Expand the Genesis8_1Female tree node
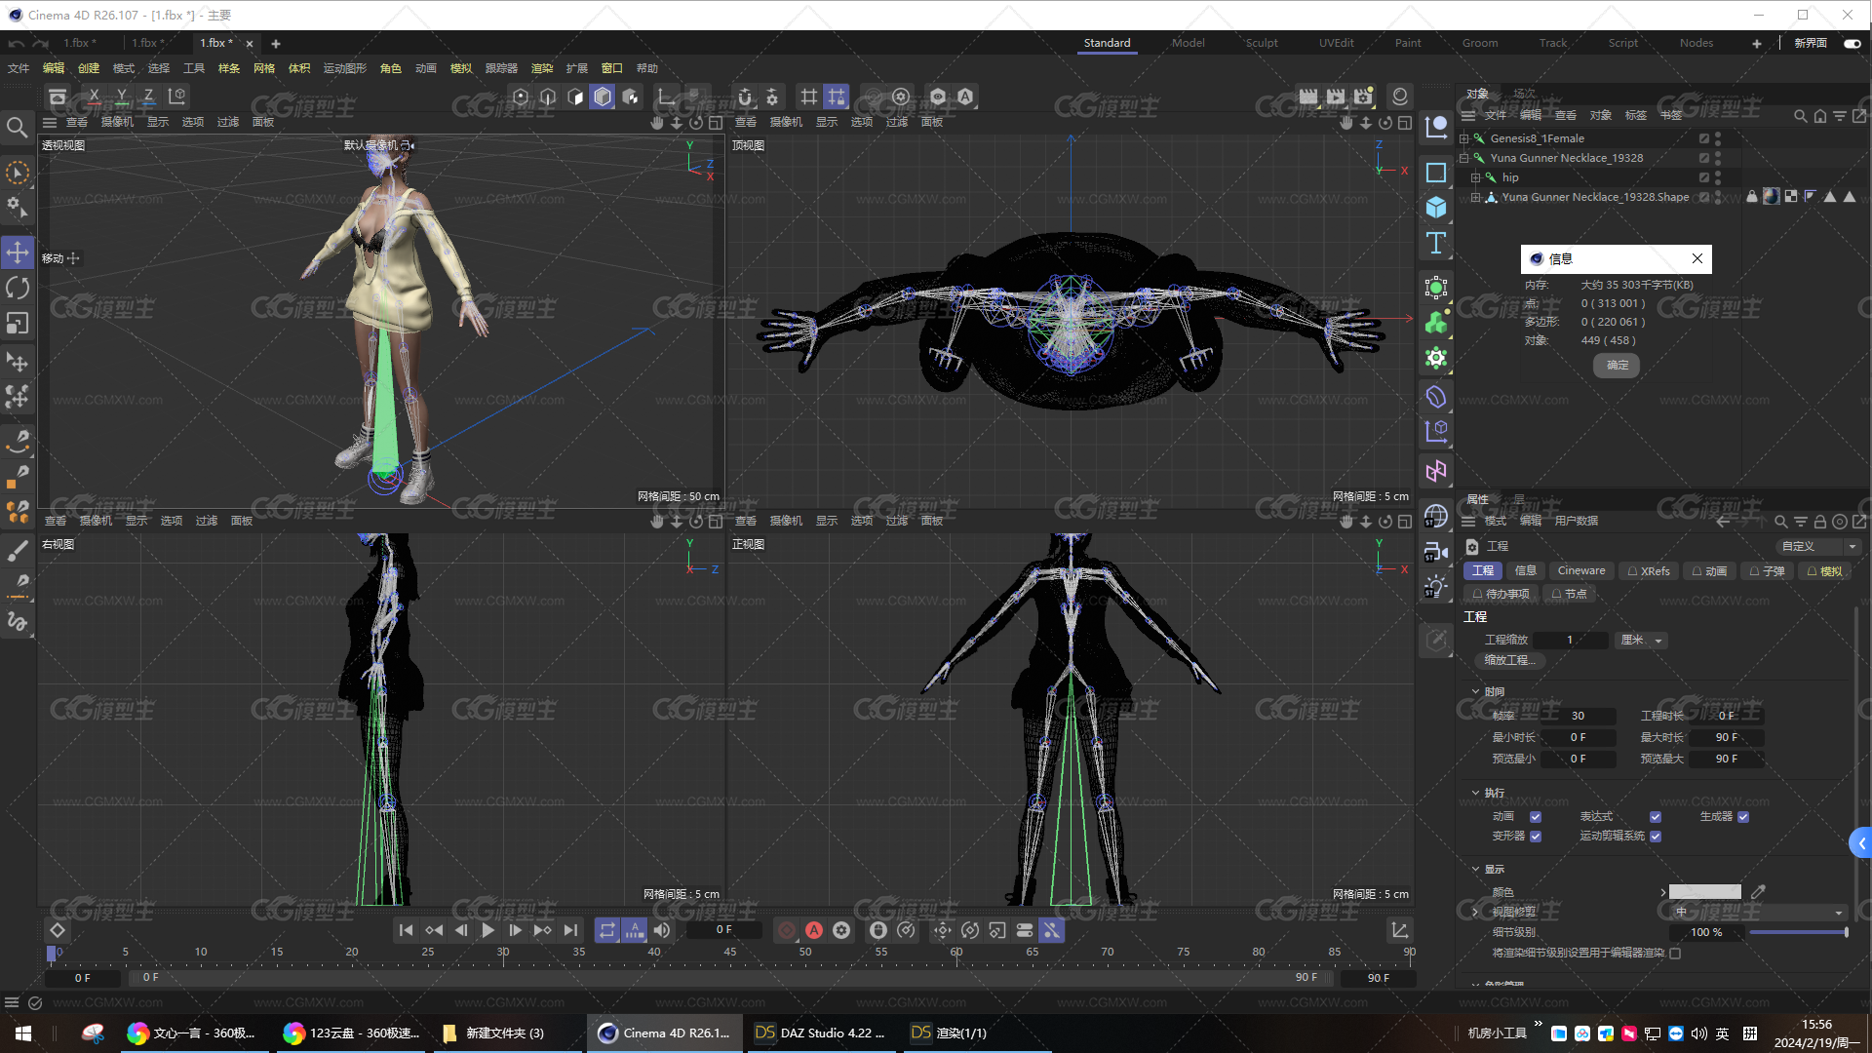 tap(1463, 138)
